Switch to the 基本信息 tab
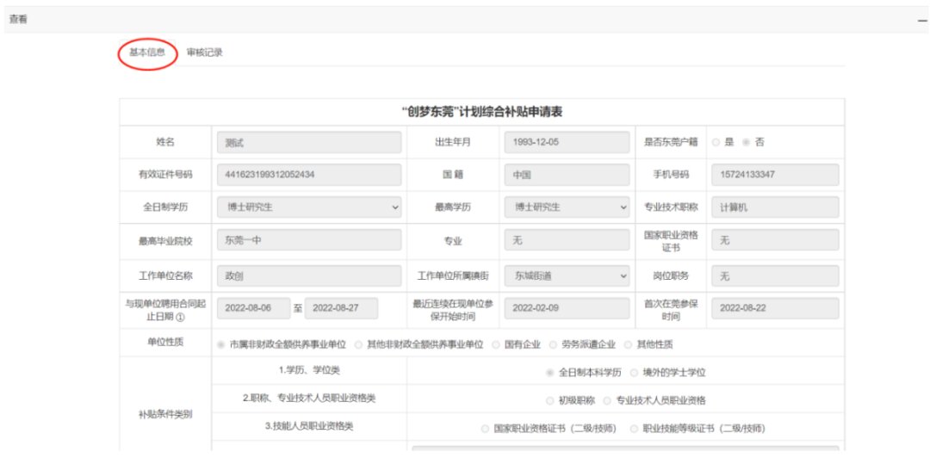 (147, 53)
